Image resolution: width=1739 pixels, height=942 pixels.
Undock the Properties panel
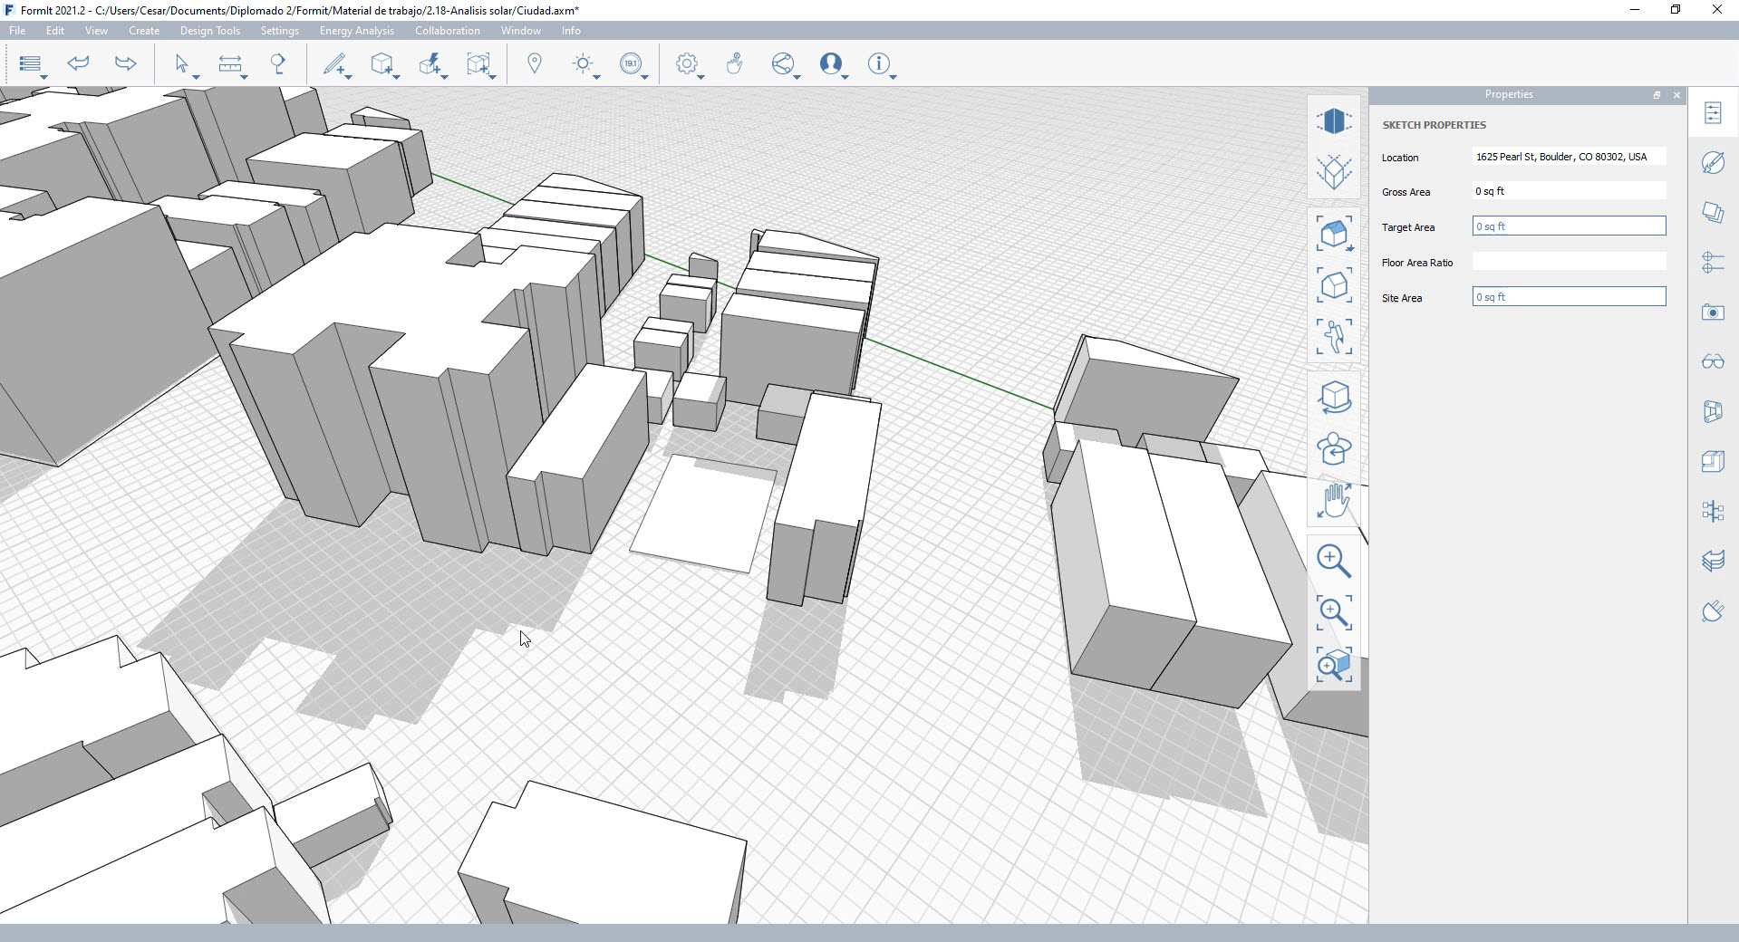click(1657, 95)
